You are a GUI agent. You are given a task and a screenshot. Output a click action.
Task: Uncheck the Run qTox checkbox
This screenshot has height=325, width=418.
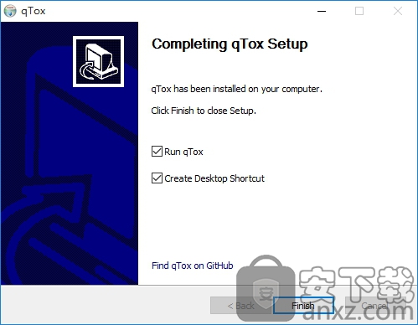pos(157,152)
